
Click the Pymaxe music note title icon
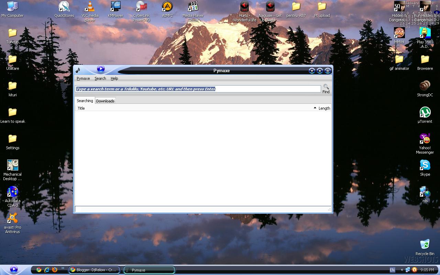[x=78, y=70]
